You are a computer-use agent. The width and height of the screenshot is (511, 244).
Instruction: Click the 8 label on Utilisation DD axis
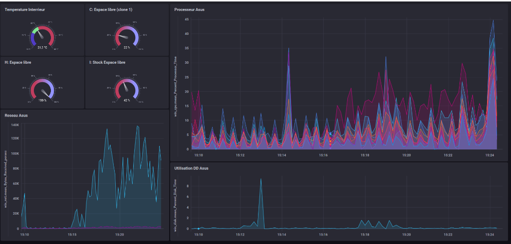tap(188, 186)
